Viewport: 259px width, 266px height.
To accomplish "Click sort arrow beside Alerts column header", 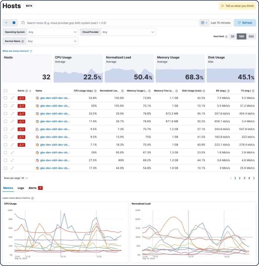I will pos(30,91).
